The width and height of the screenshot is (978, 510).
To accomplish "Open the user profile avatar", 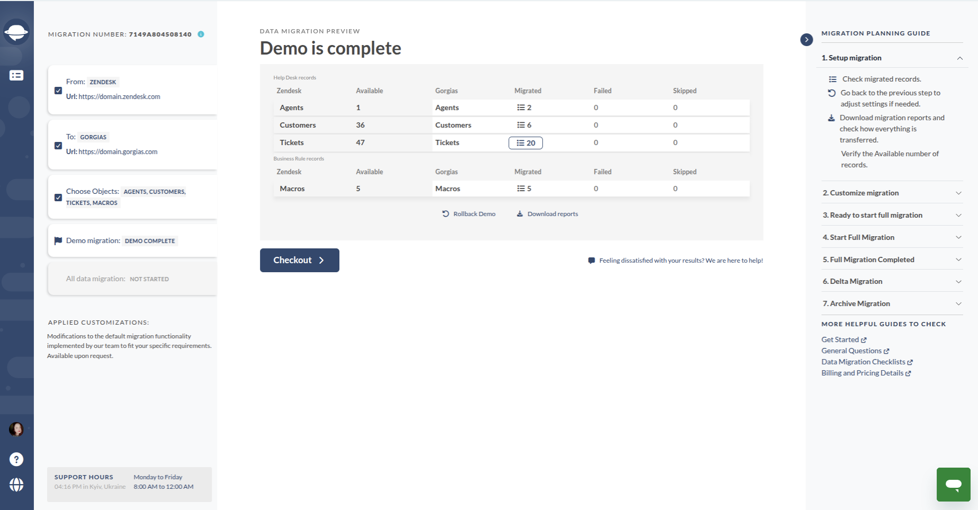I will (x=16, y=429).
